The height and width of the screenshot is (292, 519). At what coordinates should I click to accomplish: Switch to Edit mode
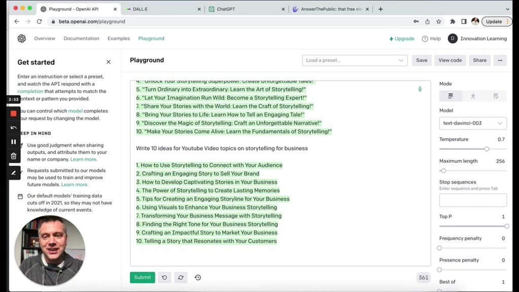[495, 96]
